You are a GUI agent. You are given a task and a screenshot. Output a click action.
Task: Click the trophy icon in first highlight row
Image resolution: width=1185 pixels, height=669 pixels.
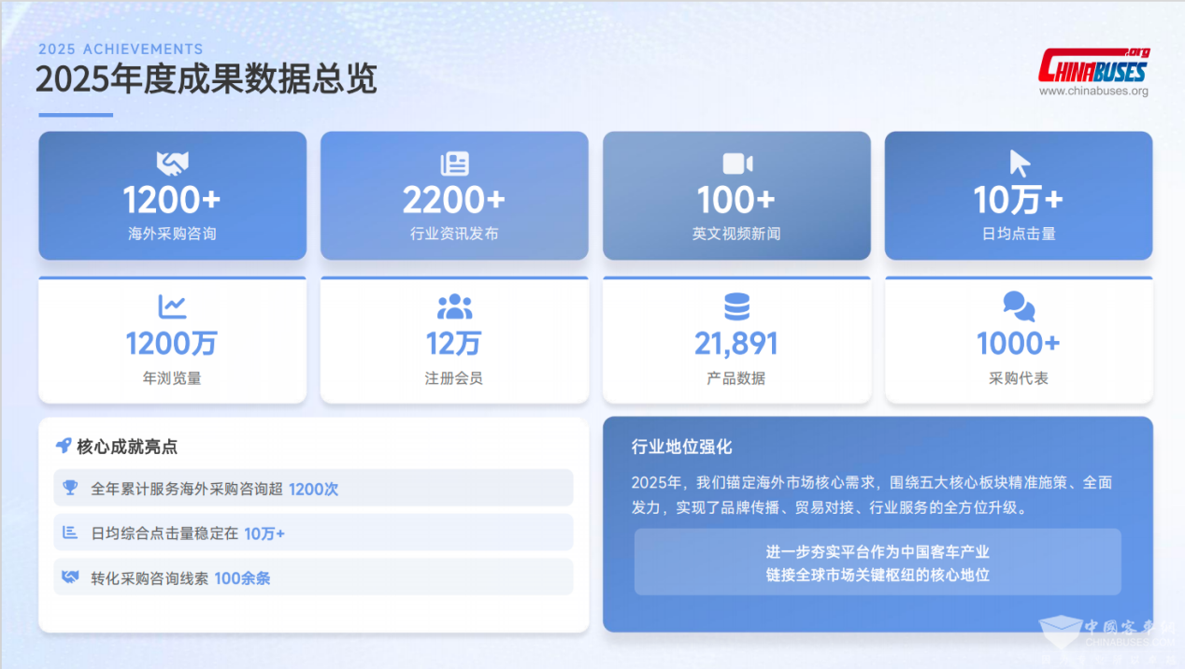(x=70, y=488)
